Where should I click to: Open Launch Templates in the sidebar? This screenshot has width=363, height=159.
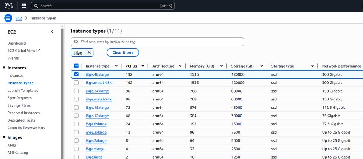[23, 90]
